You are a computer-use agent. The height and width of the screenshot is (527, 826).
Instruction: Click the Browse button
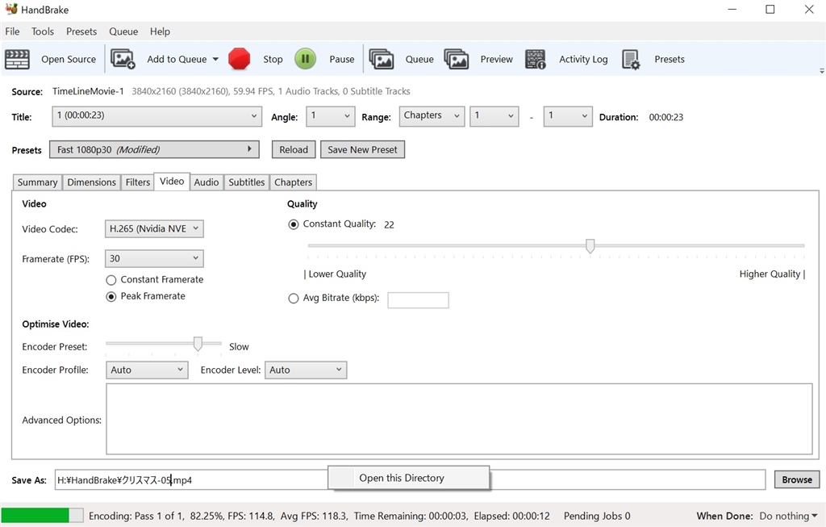point(796,479)
